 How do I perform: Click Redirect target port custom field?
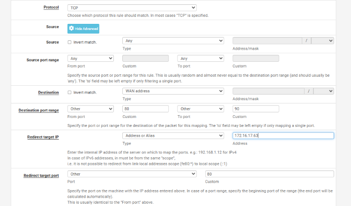269,174
